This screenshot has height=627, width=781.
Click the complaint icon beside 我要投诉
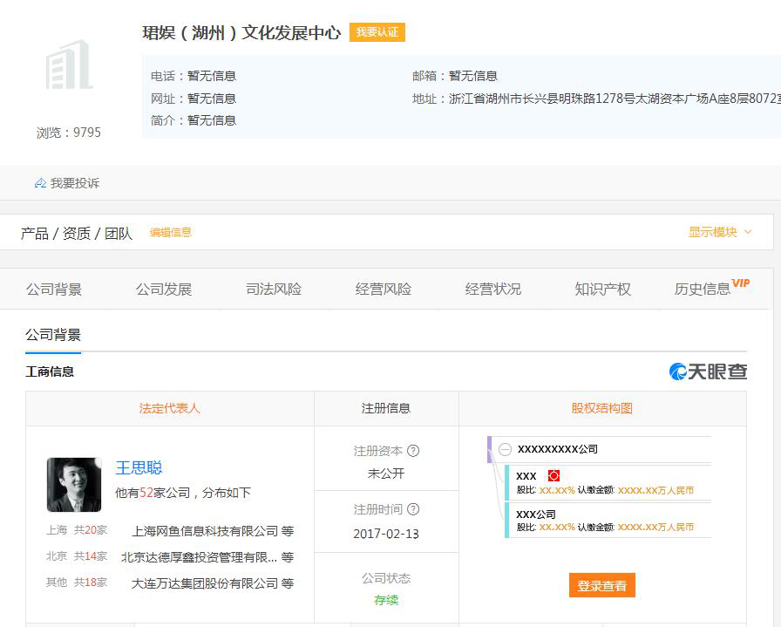40,183
